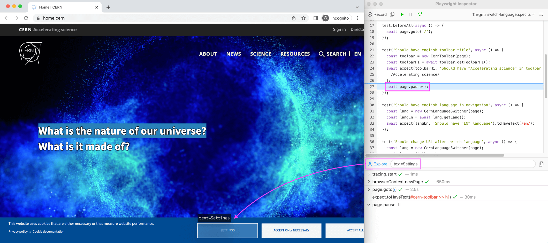Image resolution: width=548 pixels, height=243 pixels.
Task: Expand the browserContext.newPage log entry
Action: pos(369,182)
